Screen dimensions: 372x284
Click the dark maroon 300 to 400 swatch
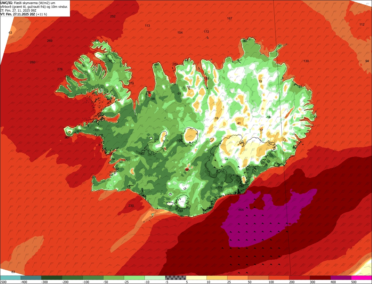[320, 278]
